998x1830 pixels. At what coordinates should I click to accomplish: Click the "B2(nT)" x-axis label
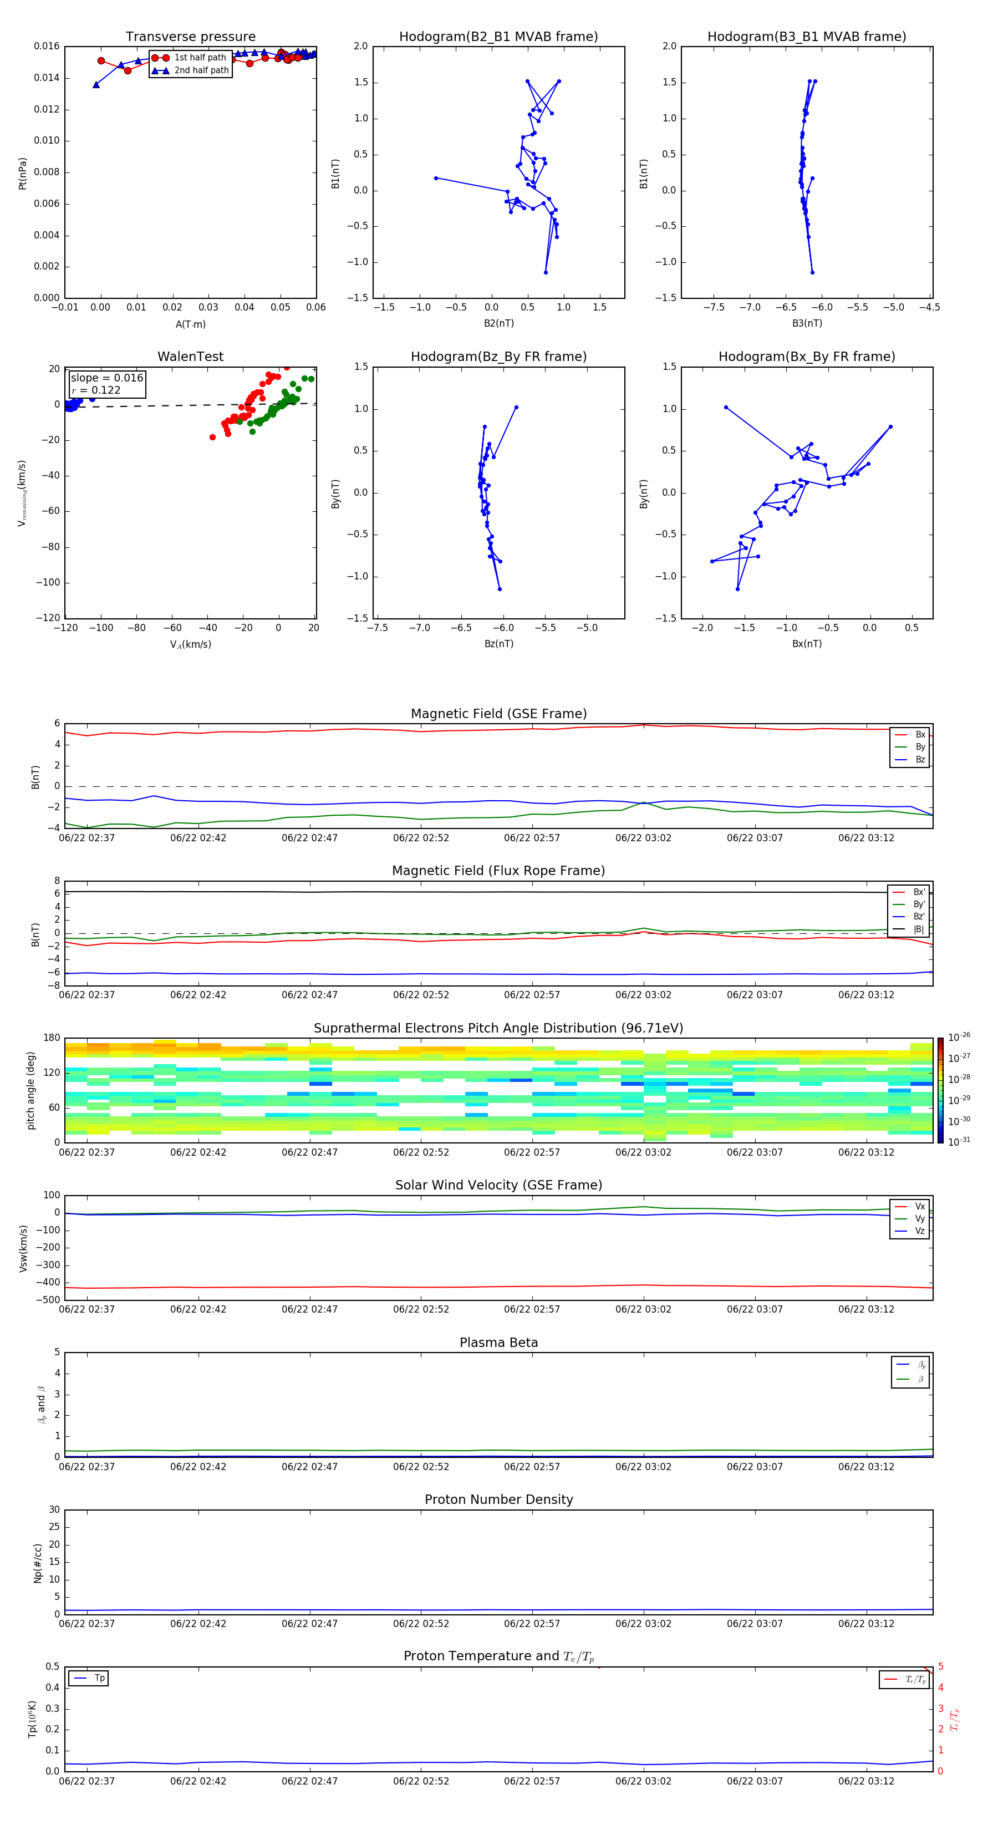[498, 323]
